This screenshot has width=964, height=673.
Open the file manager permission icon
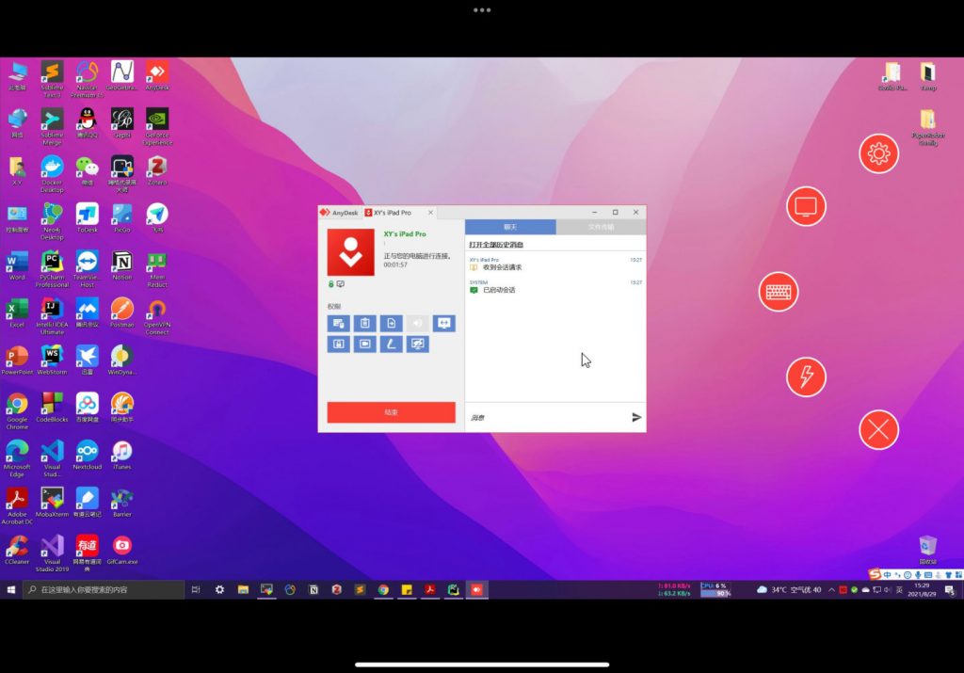pyautogui.click(x=392, y=324)
